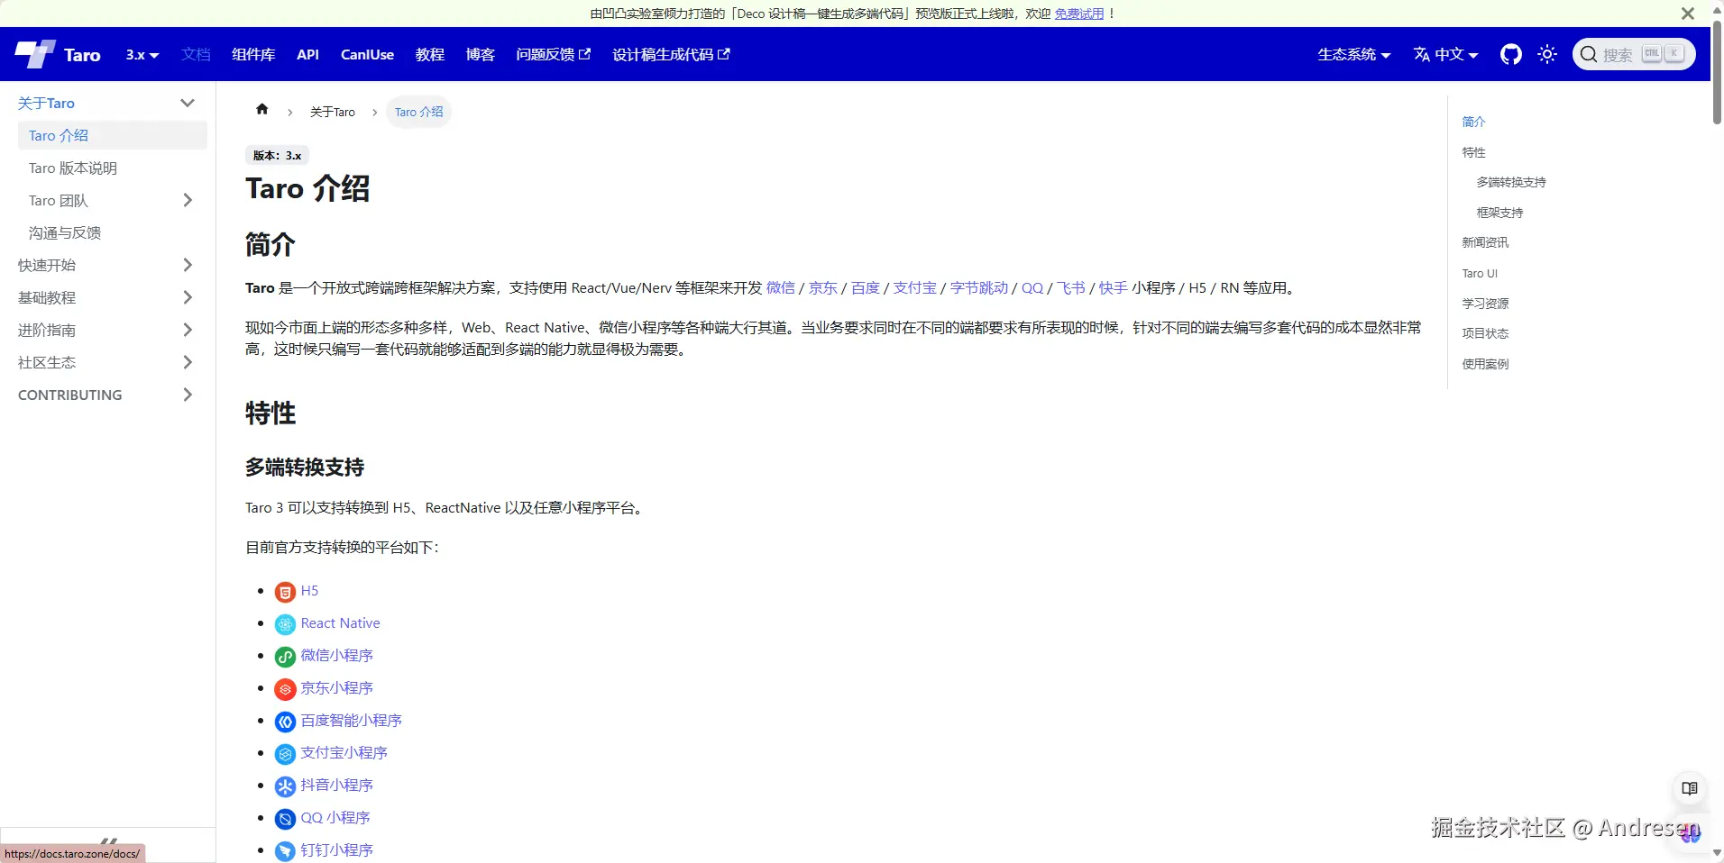Expand the Taro 团队 sidebar item
This screenshot has height=863, width=1724.
[x=188, y=200]
